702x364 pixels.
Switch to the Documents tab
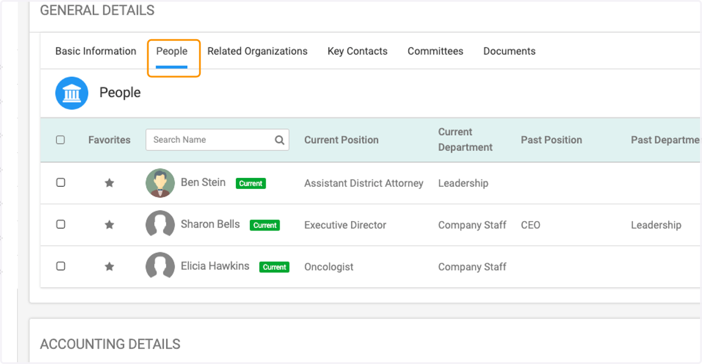510,51
